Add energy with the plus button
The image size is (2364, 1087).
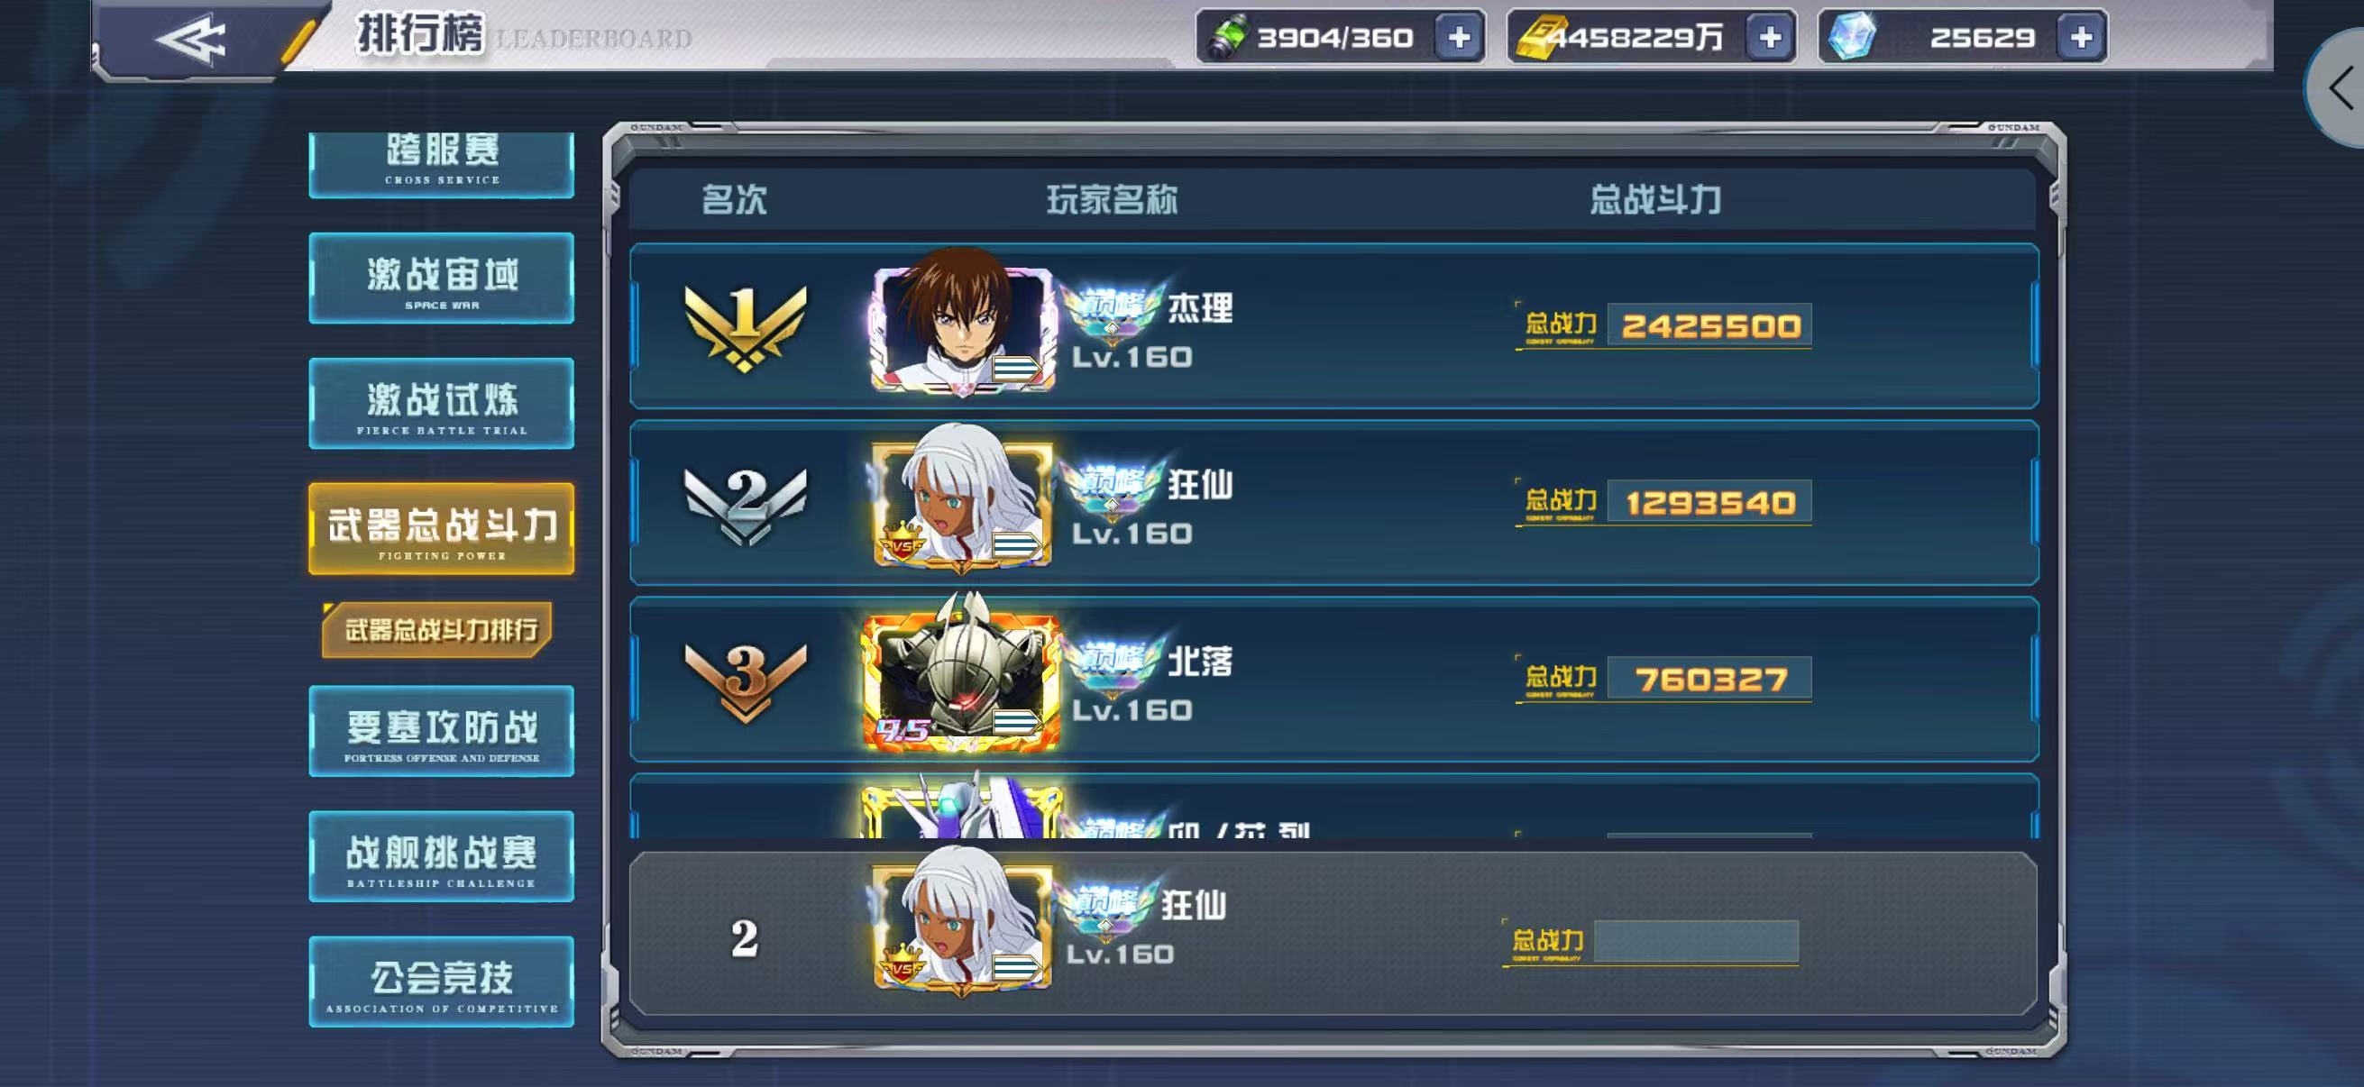click(1458, 38)
